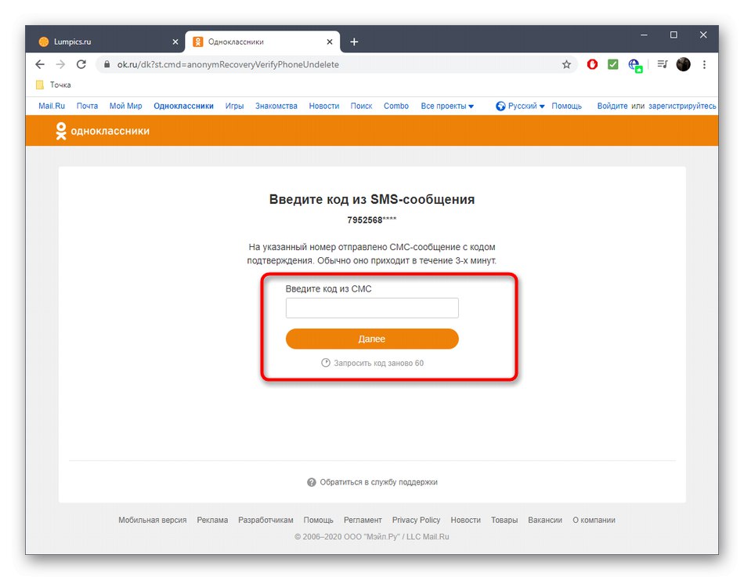744x580 pixels.
Task: Open the globe extension icon
Action: [x=635, y=65]
